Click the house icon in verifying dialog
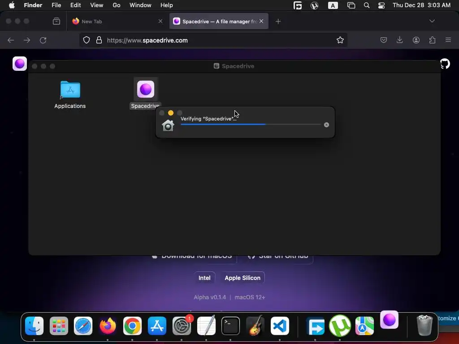The width and height of the screenshot is (459, 344). pos(168,125)
